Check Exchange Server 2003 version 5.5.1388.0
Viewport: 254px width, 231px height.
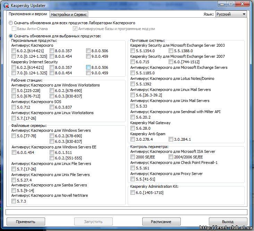(171, 51)
